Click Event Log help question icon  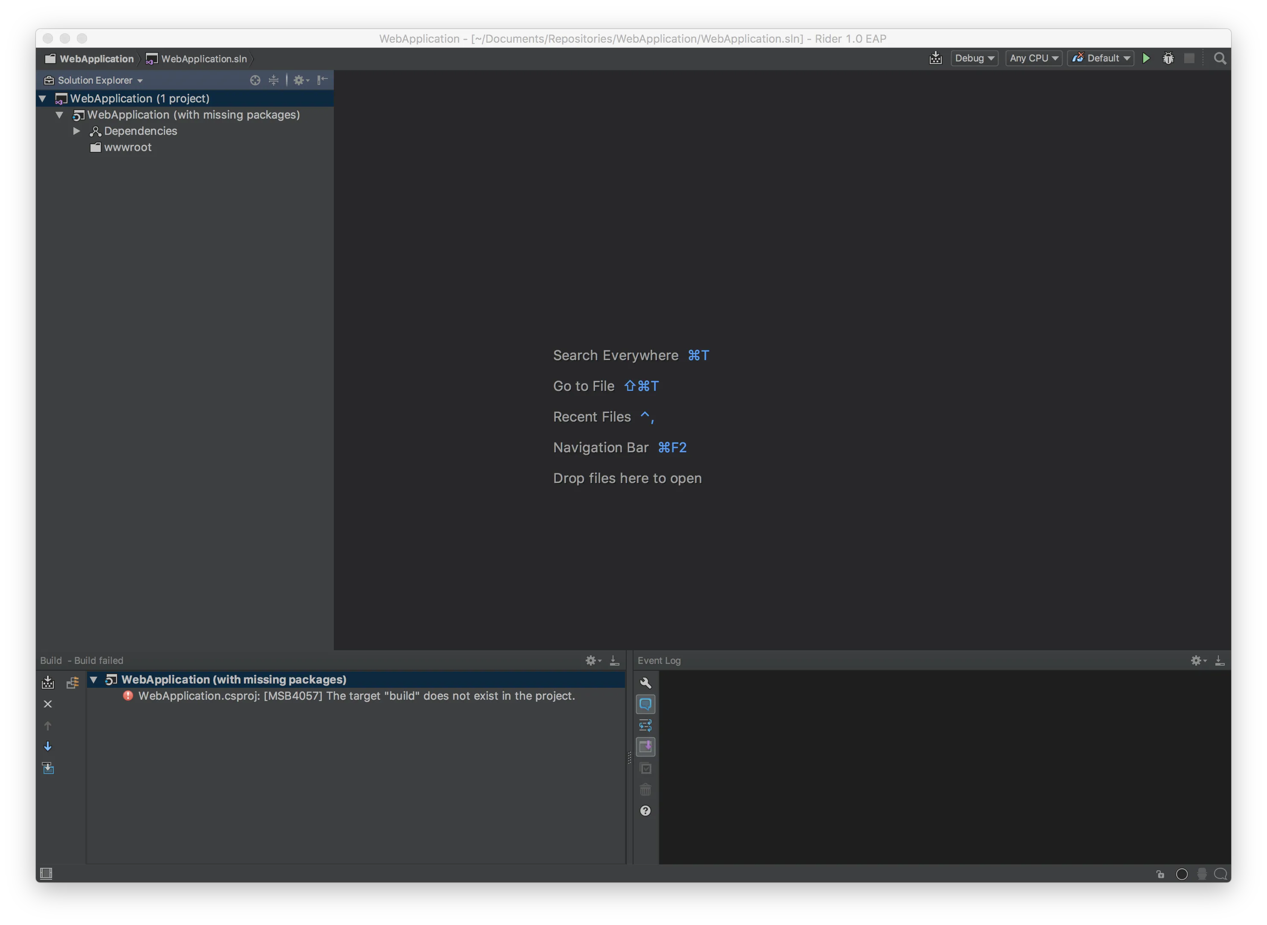click(x=645, y=811)
